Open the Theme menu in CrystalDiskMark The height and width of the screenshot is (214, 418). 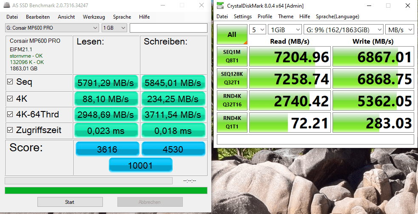[x=286, y=17]
